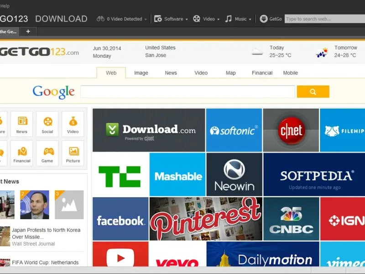The width and height of the screenshot is (365, 274).
Task: Click the Today weather cloud icon
Action: [257, 52]
